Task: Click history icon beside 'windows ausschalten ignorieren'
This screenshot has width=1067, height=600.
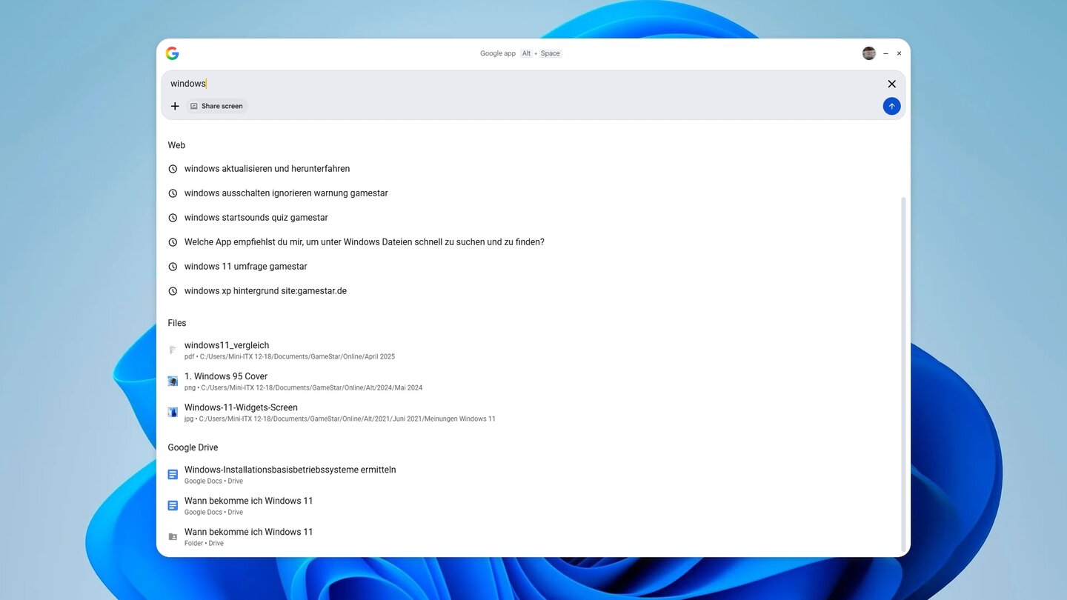Action: pos(173,193)
